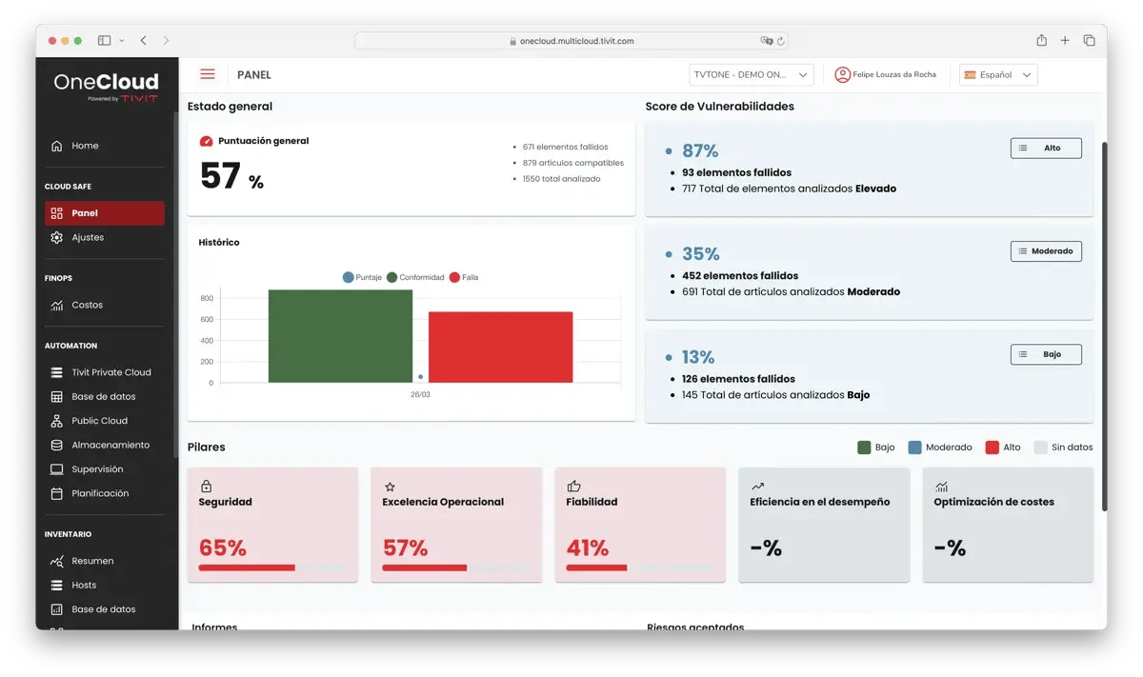
Task: Click the Home icon in sidebar
Action: coord(56,146)
